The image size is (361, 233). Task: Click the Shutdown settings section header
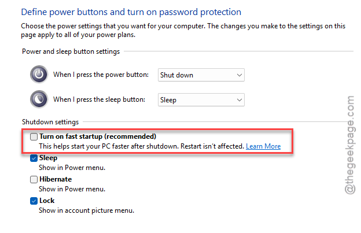coord(50,122)
